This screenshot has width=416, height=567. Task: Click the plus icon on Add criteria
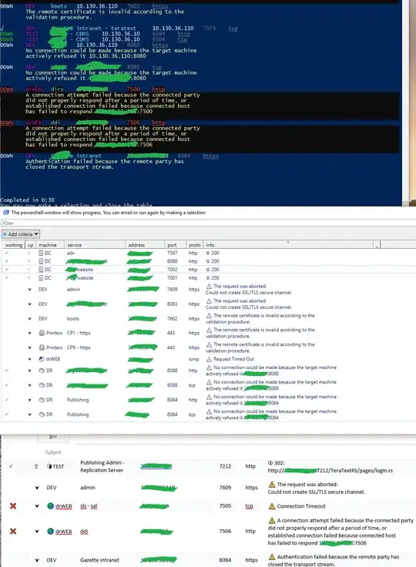(5, 234)
